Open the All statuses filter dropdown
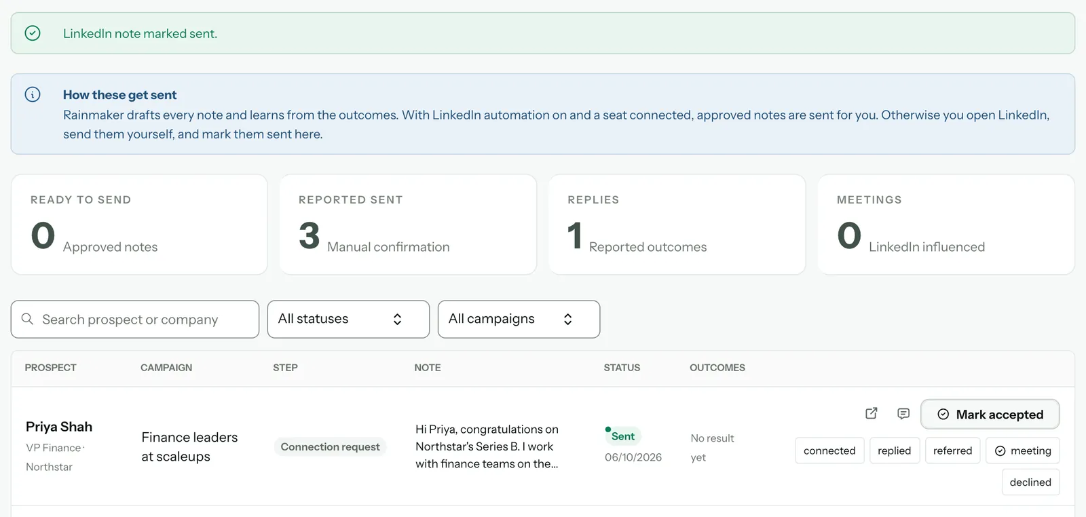The image size is (1086, 517). pos(348,319)
